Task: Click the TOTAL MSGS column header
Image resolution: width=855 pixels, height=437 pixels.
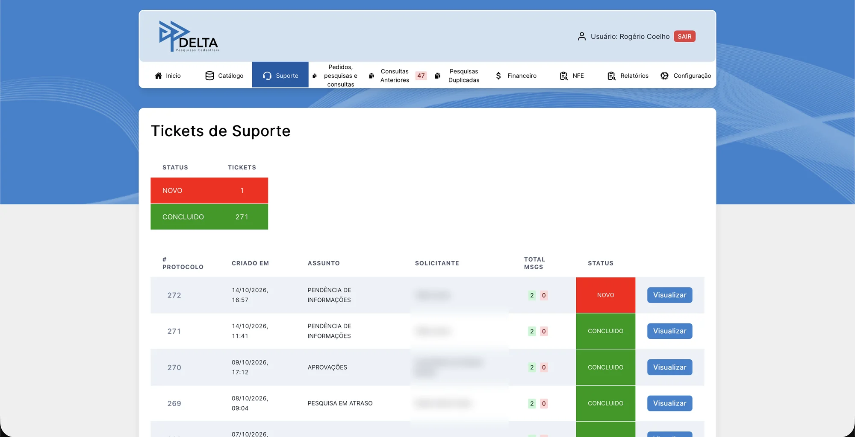Action: [x=534, y=263]
